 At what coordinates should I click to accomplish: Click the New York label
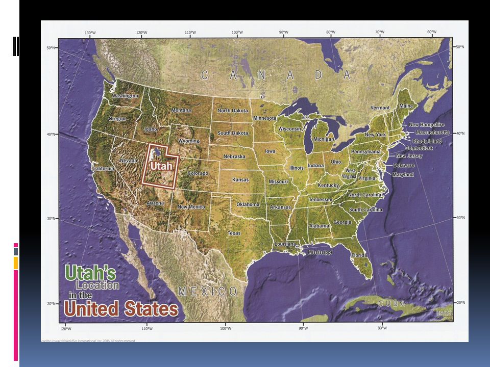(x=375, y=135)
